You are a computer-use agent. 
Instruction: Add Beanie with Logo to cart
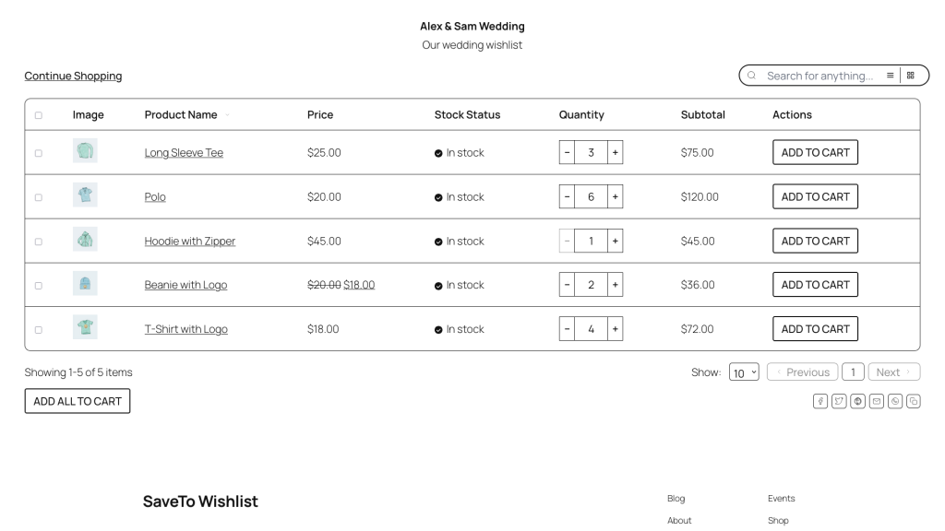tap(815, 285)
